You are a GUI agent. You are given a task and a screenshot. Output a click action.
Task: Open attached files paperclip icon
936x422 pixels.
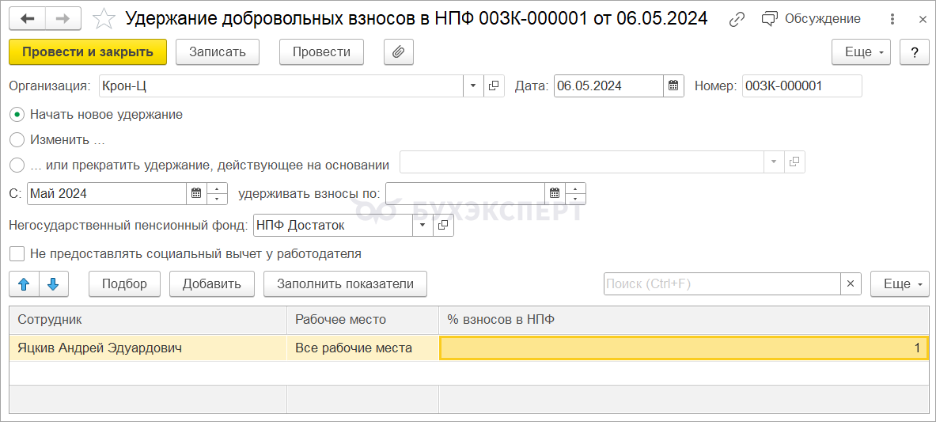[398, 52]
